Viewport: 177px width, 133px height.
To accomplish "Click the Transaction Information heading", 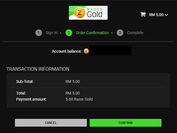I will coord(38,69).
